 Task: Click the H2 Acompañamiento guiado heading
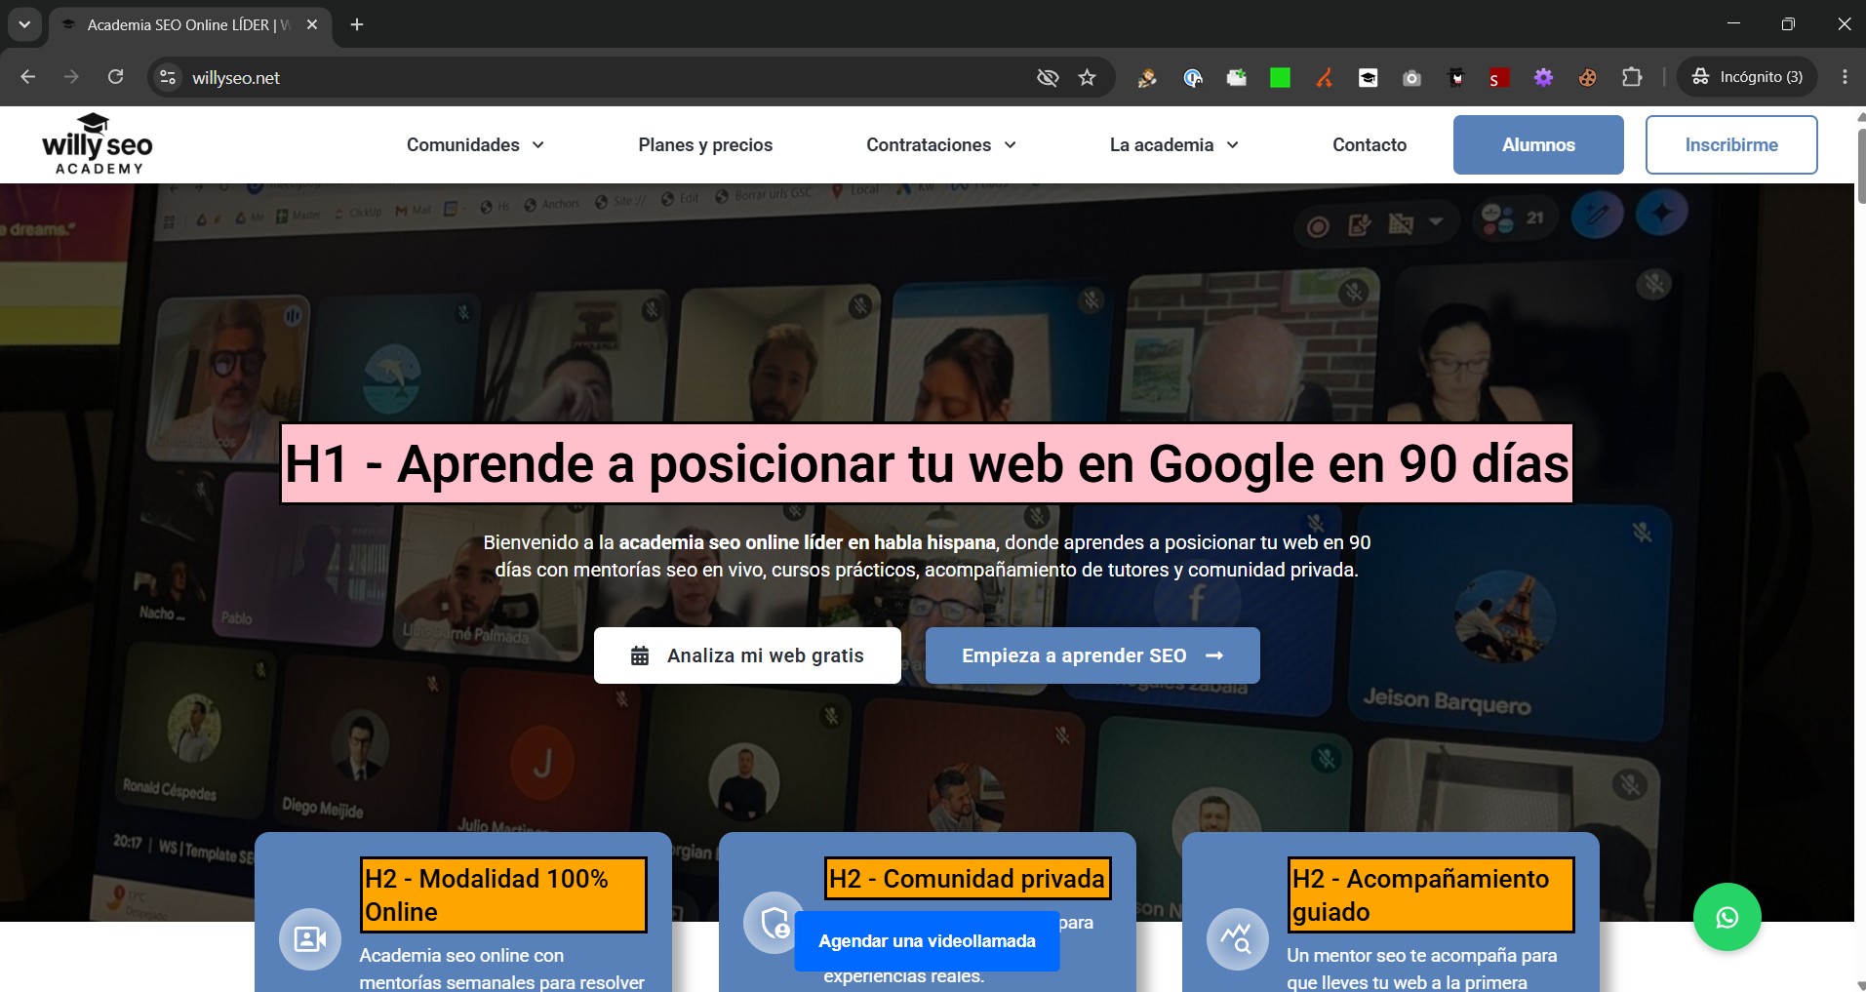pyautogui.click(x=1430, y=894)
